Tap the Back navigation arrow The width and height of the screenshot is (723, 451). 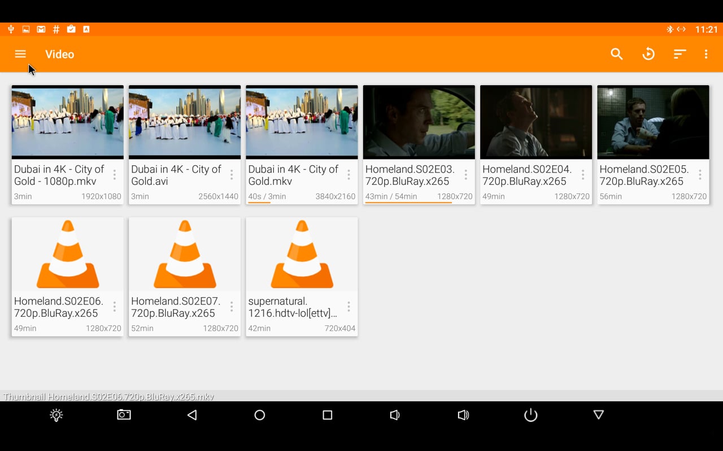coord(191,415)
